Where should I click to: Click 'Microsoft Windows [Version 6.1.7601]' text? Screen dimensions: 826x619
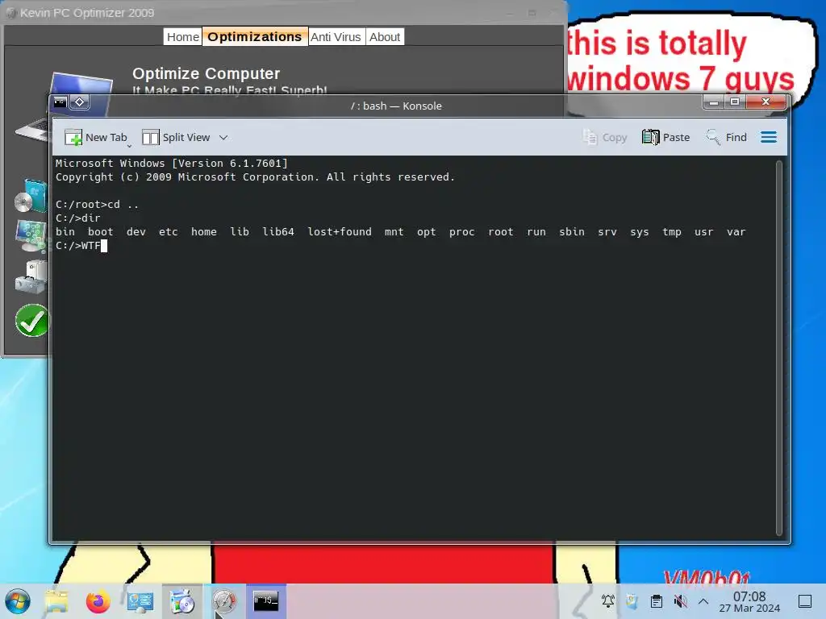pos(172,163)
